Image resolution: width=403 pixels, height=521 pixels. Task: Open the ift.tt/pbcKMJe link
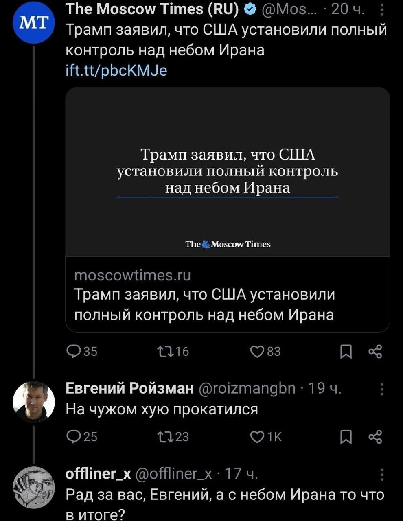click(x=116, y=71)
